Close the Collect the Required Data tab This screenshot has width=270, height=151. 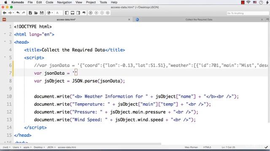click(262, 20)
